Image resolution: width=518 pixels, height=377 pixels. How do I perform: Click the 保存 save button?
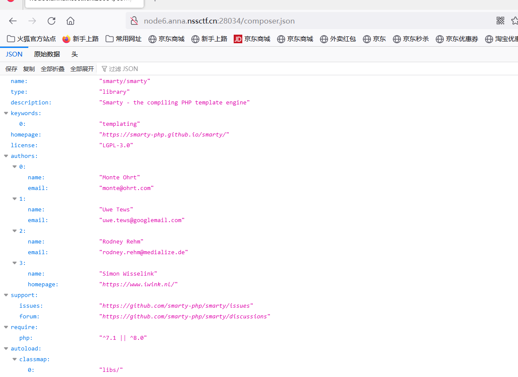point(12,69)
